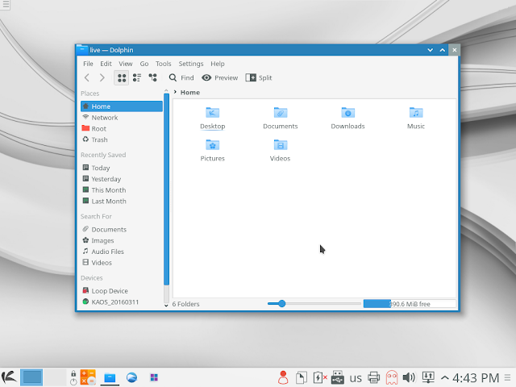Image resolution: width=516 pixels, height=387 pixels.
Task: Go forward with the right arrow
Action: coord(102,77)
